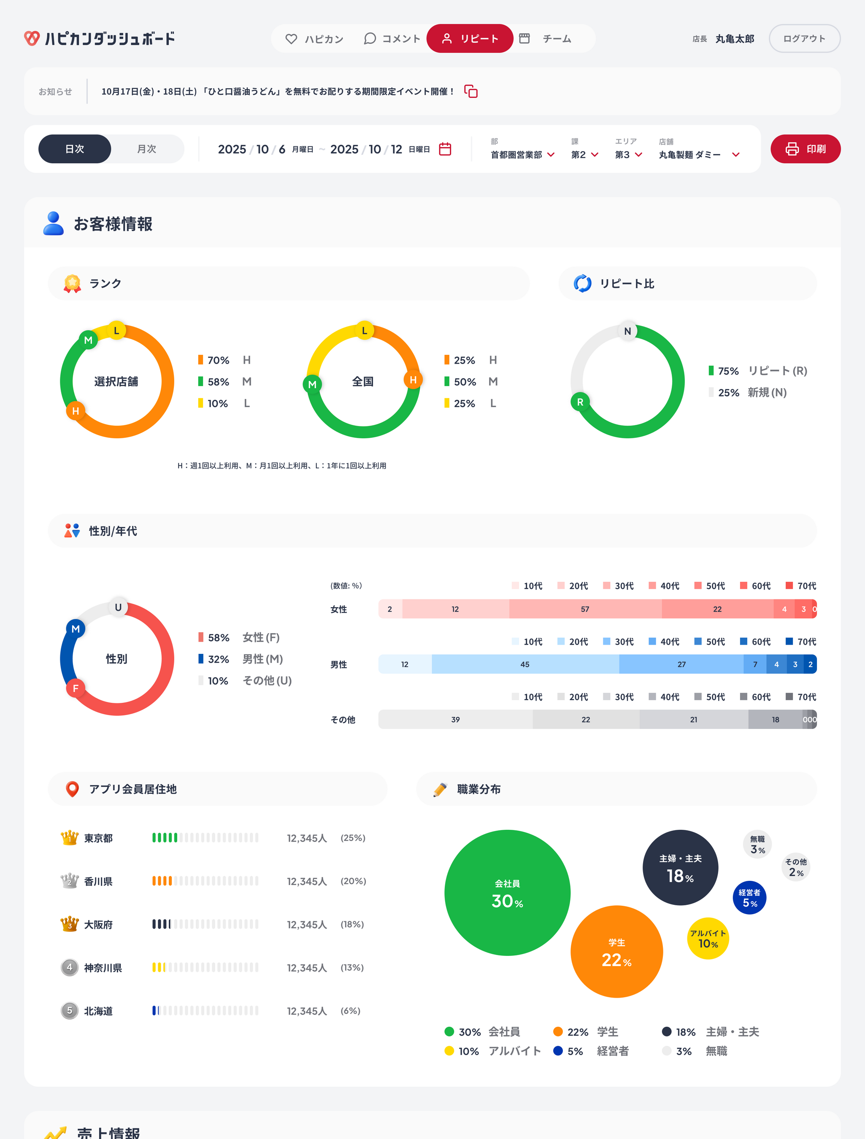Open the calendar date picker icon
Screen dimensions: 865x1139
coord(445,149)
